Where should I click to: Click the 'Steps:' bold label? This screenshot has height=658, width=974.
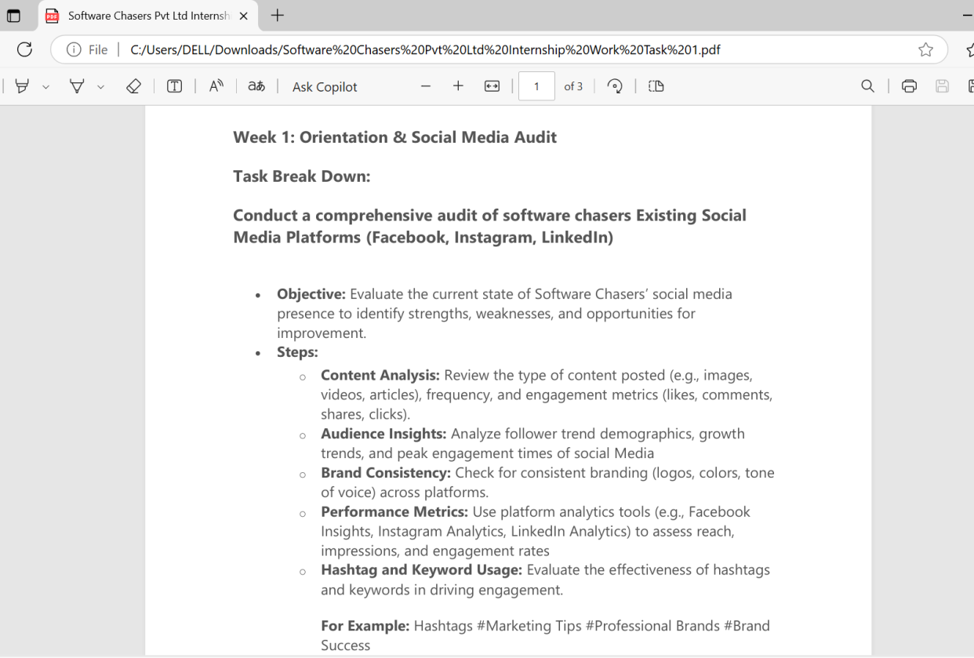297,352
